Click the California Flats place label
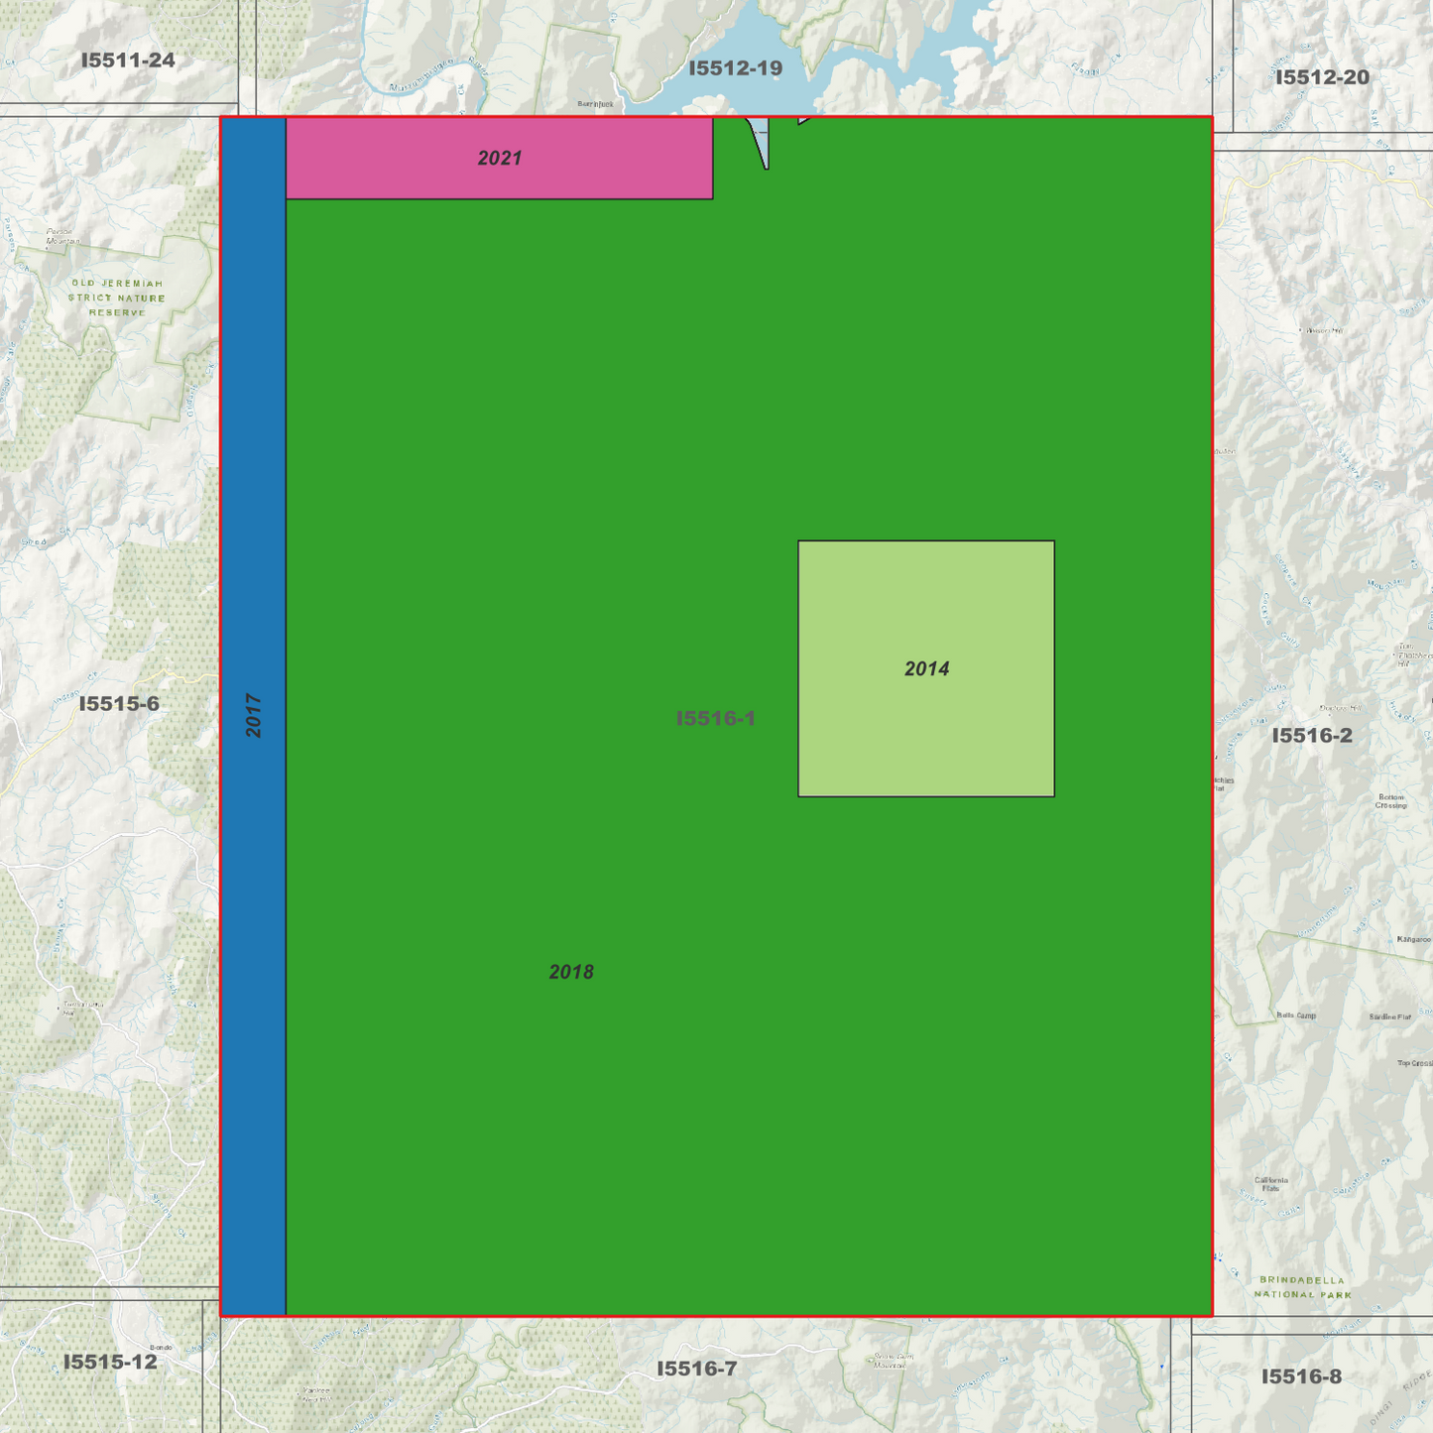Screen dimensions: 1433x1433 [x=1271, y=1184]
